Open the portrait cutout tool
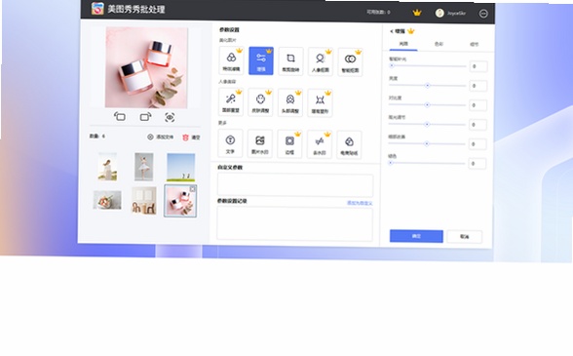573x356 pixels. [320, 61]
